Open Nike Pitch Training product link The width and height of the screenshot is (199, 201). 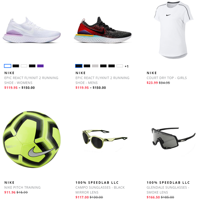[x=22, y=187]
